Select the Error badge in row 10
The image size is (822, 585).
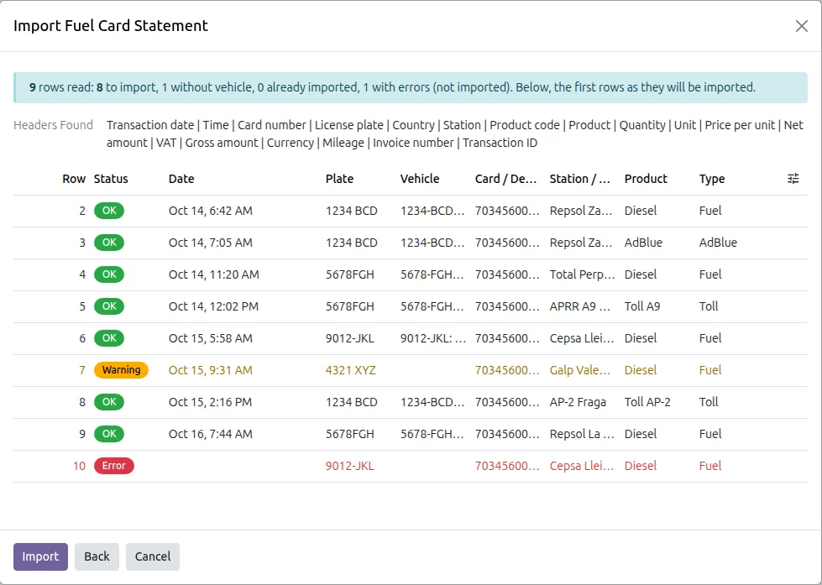pyautogui.click(x=113, y=466)
